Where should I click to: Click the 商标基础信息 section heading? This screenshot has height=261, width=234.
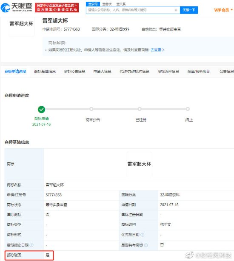pyautogui.click(x=17, y=142)
